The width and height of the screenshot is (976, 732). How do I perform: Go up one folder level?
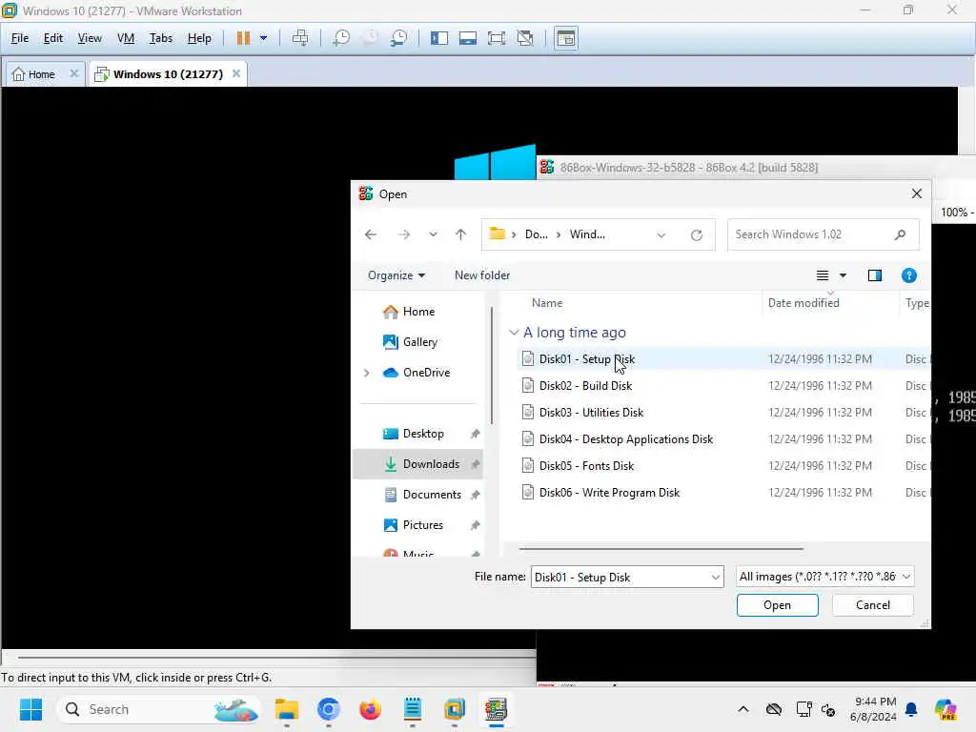(x=460, y=234)
